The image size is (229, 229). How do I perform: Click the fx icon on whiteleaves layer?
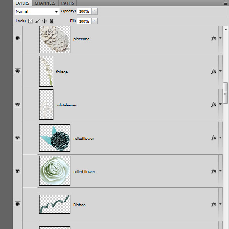214,105
